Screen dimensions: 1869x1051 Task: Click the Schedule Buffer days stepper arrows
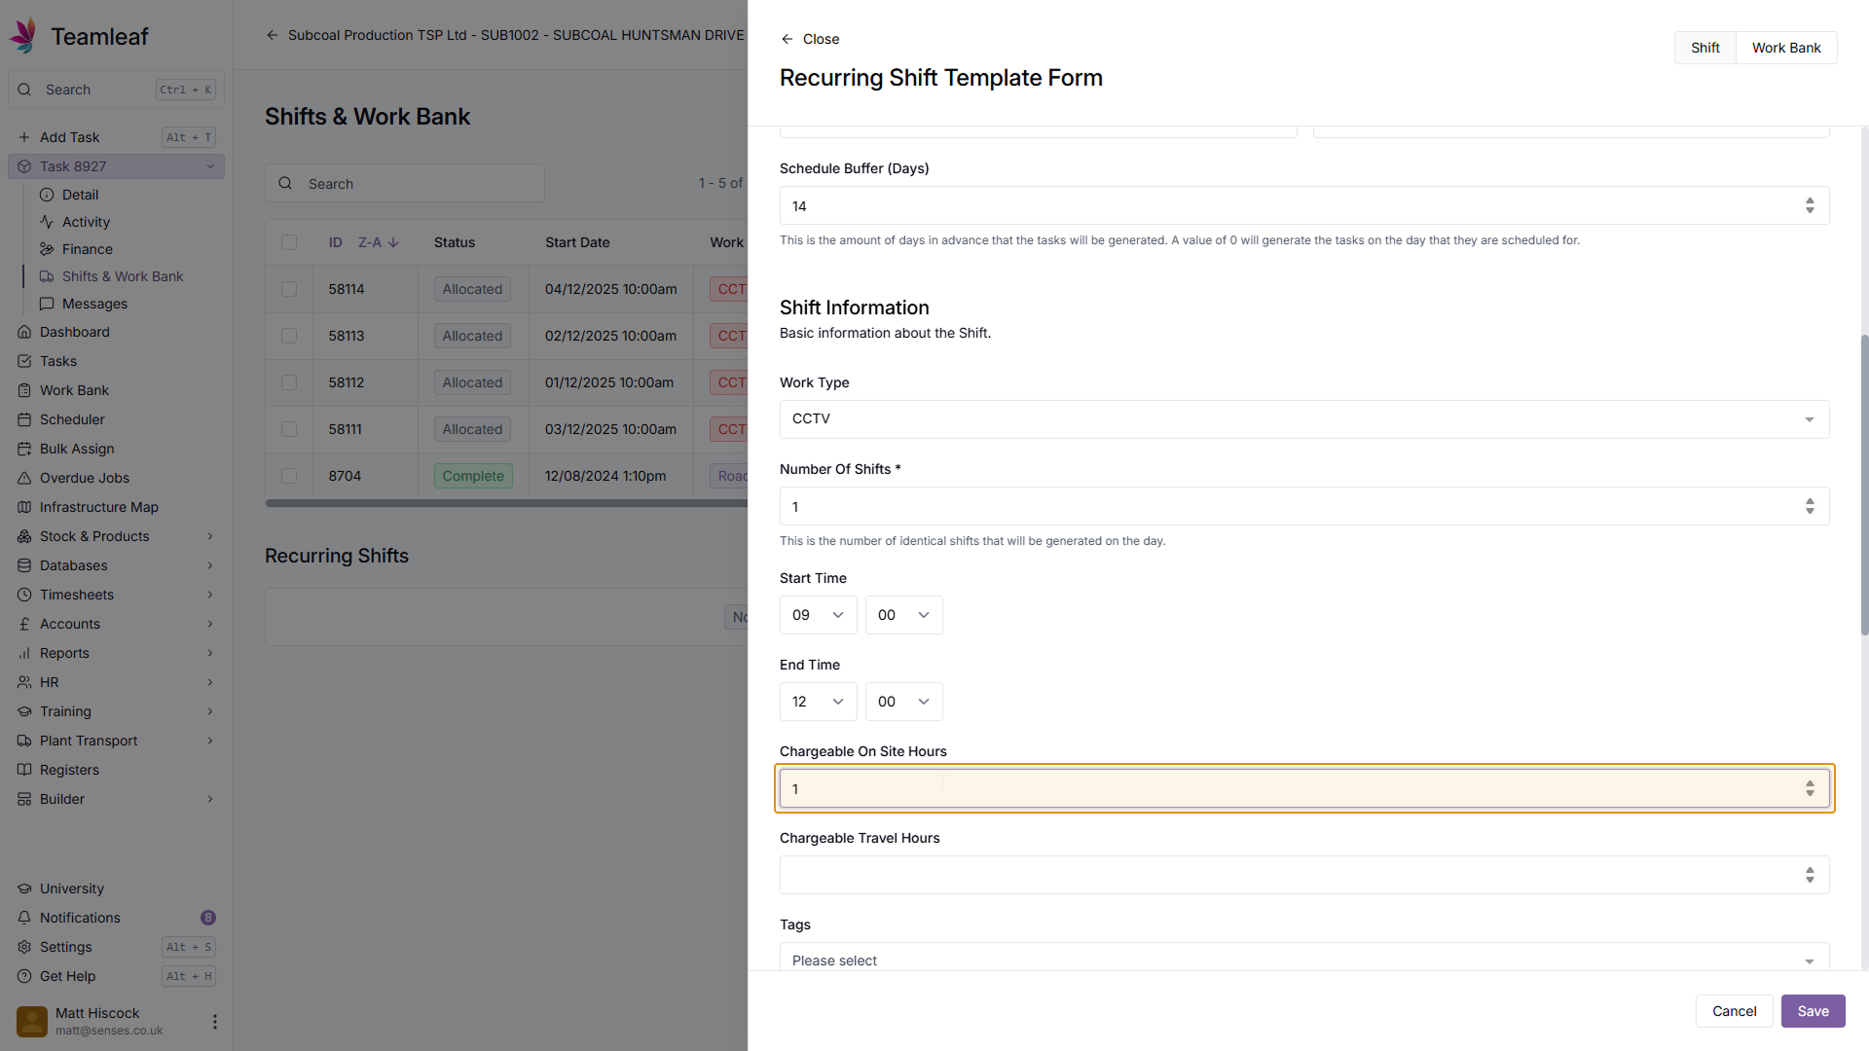click(x=1810, y=205)
